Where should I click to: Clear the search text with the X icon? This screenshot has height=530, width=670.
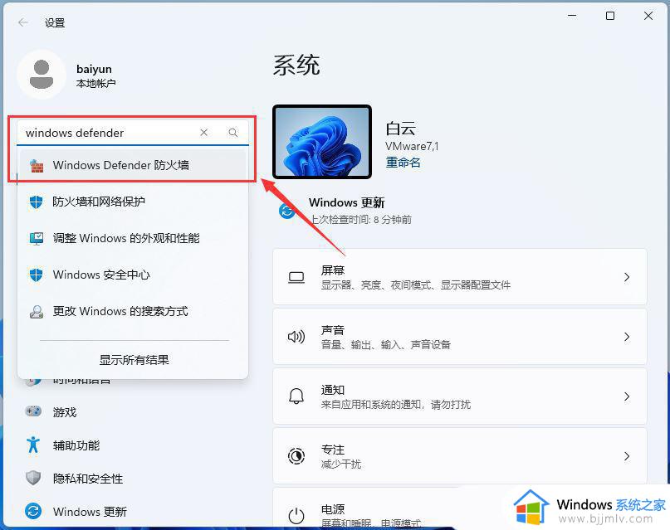point(203,133)
